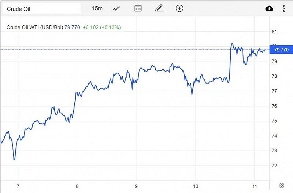Open the calendar date range picker
The image size is (293, 193).
pyautogui.click(x=138, y=8)
